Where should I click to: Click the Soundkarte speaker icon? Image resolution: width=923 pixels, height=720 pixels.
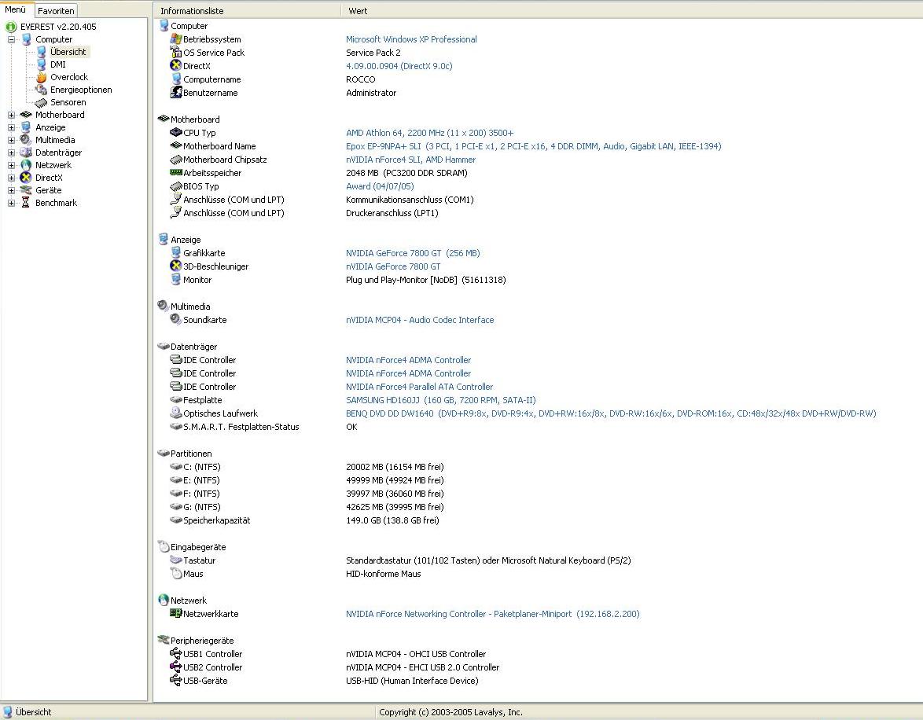tap(176, 319)
